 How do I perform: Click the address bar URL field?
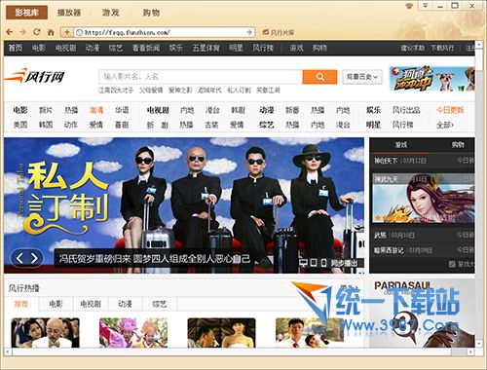click(x=164, y=32)
